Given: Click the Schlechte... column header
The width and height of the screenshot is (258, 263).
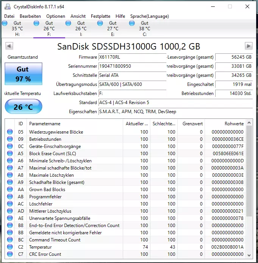Looking at the screenshot, I should (164, 124).
